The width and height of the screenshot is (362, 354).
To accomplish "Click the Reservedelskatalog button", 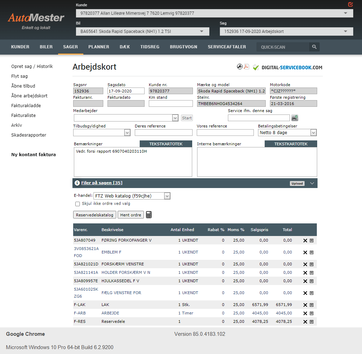I will pos(95,215).
